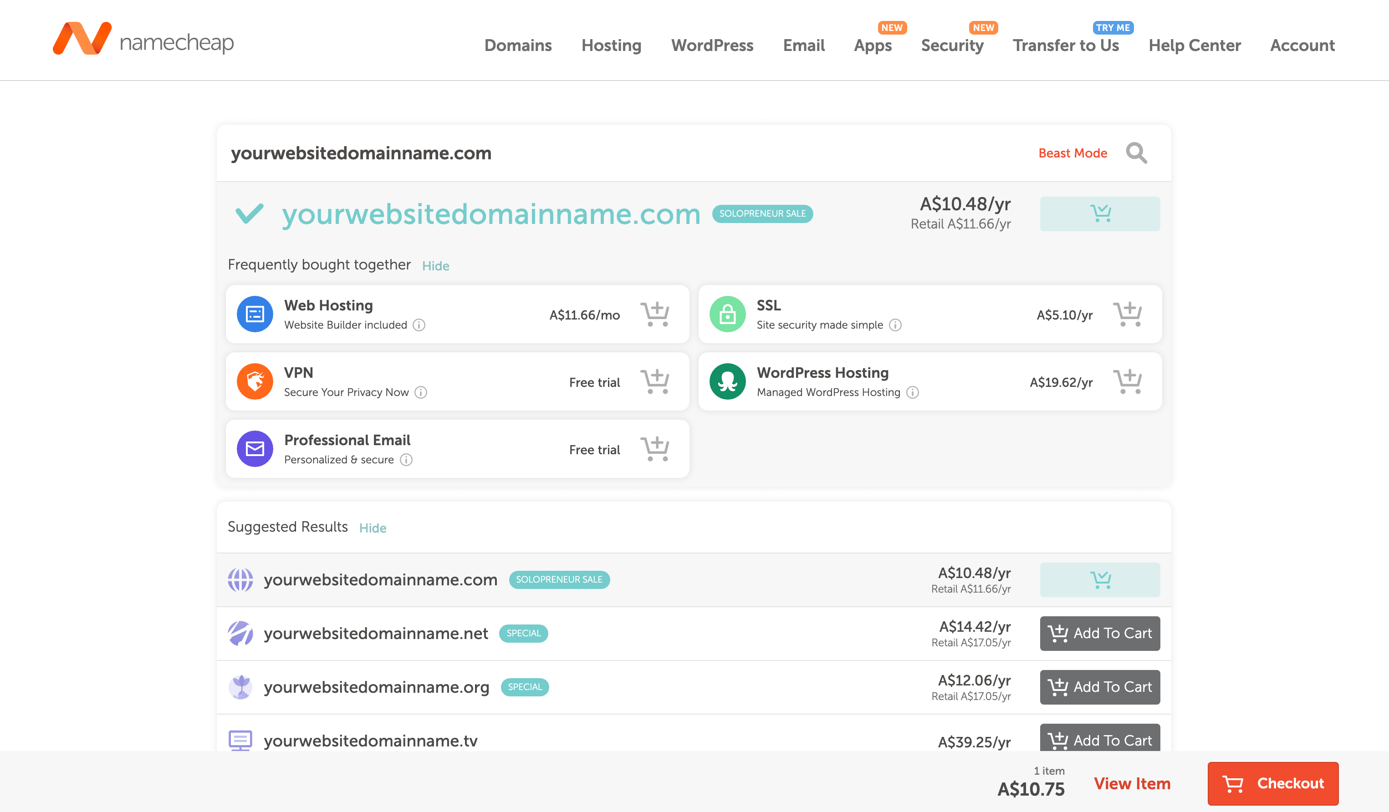
Task: Open the Apps menu
Action: [873, 45]
